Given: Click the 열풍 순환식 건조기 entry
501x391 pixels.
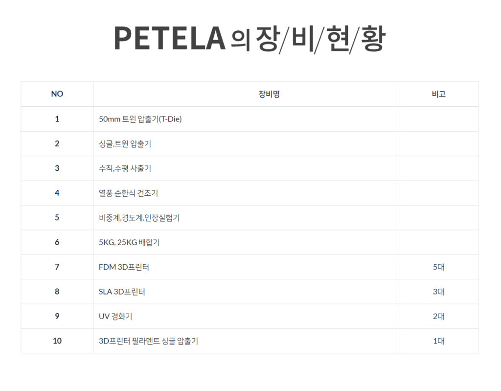Looking at the screenshot, I should pyautogui.click(x=129, y=193).
